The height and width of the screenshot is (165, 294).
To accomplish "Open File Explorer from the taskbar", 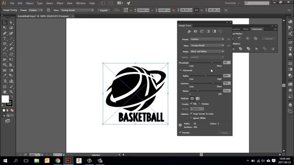I will click(37, 161).
